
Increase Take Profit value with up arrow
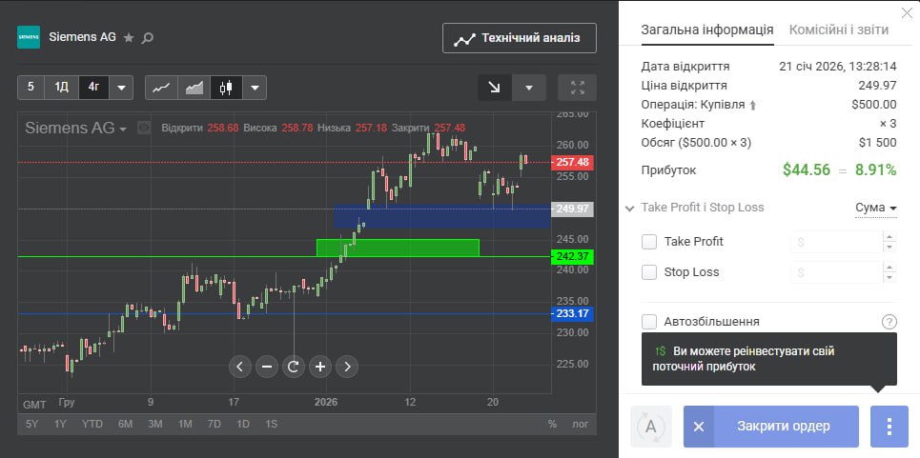[x=890, y=236]
